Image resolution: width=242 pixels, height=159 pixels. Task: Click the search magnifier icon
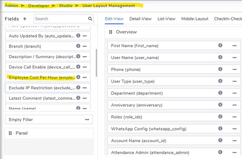(x=90, y=19)
